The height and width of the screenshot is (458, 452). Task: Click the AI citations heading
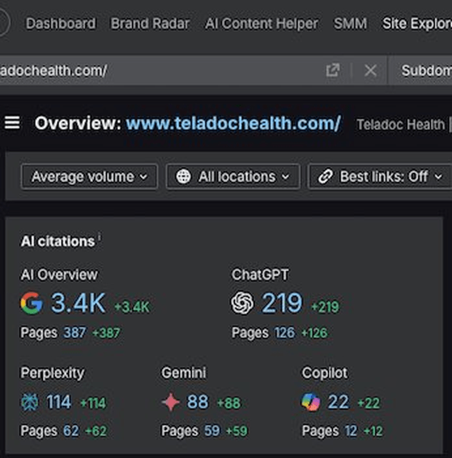click(x=57, y=241)
